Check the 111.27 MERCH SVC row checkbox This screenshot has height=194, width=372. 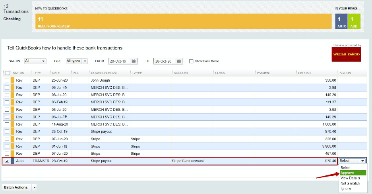(7, 102)
